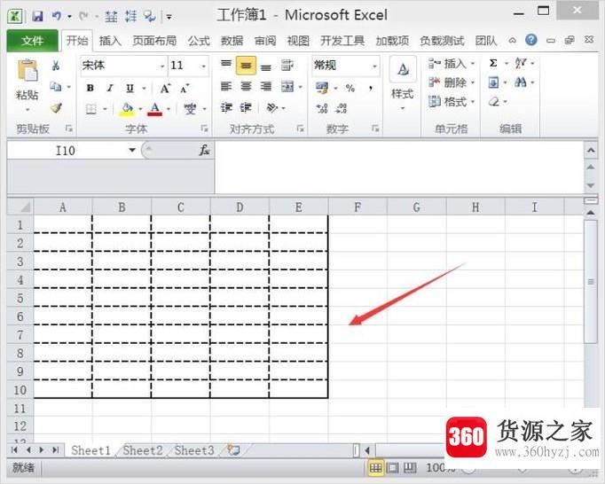Click the Increase Decimal icon
605x484 pixels.
[322, 108]
